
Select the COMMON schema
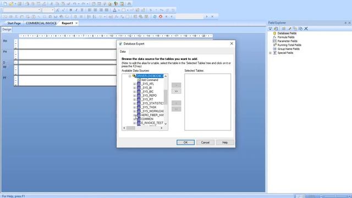[147, 119]
